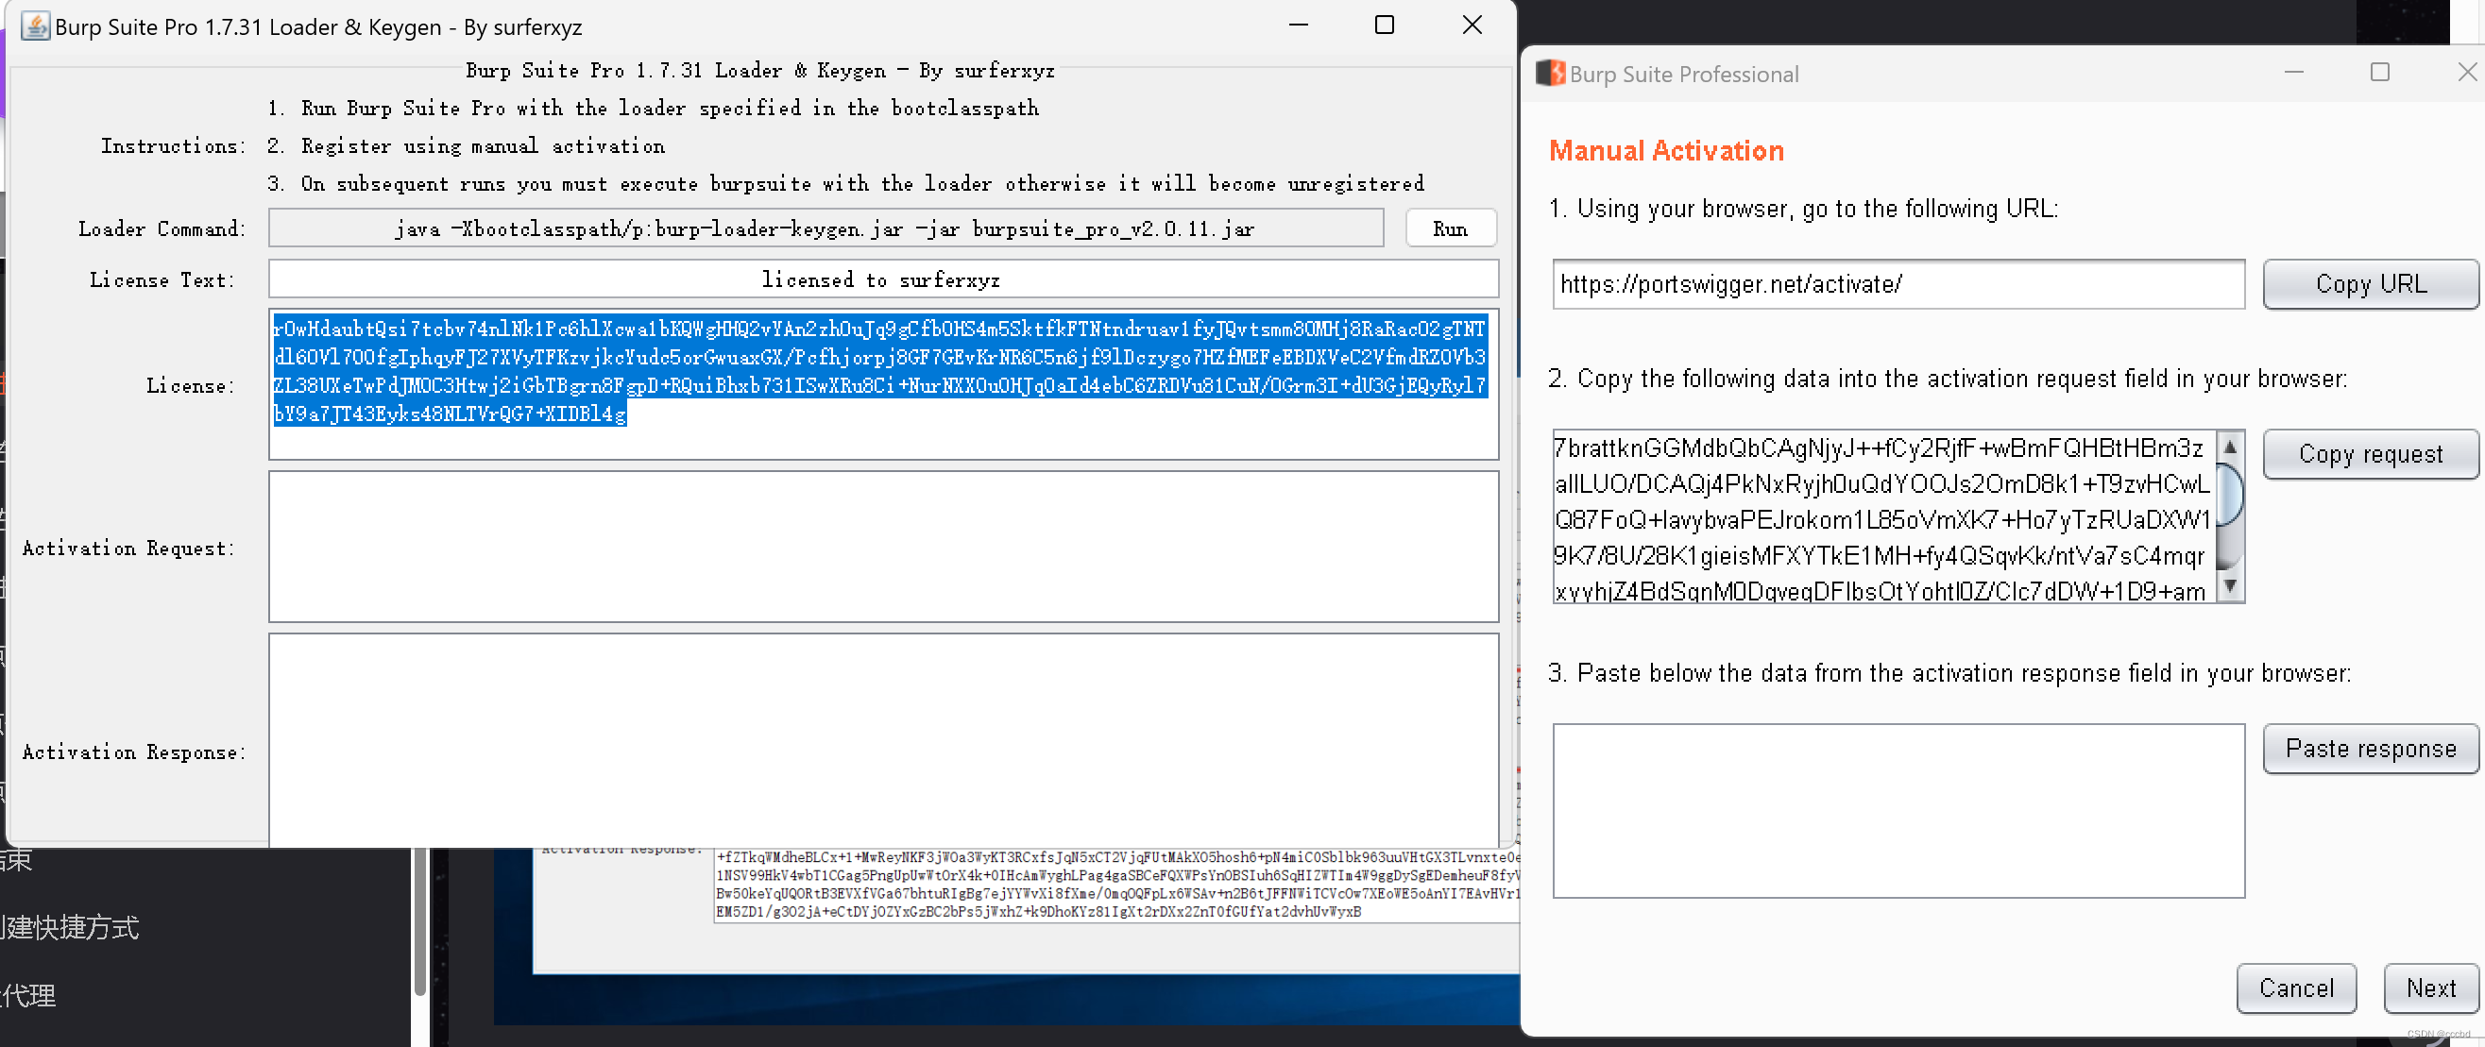
Task: Click inside the Keygen Activation Request box
Action: [882, 547]
